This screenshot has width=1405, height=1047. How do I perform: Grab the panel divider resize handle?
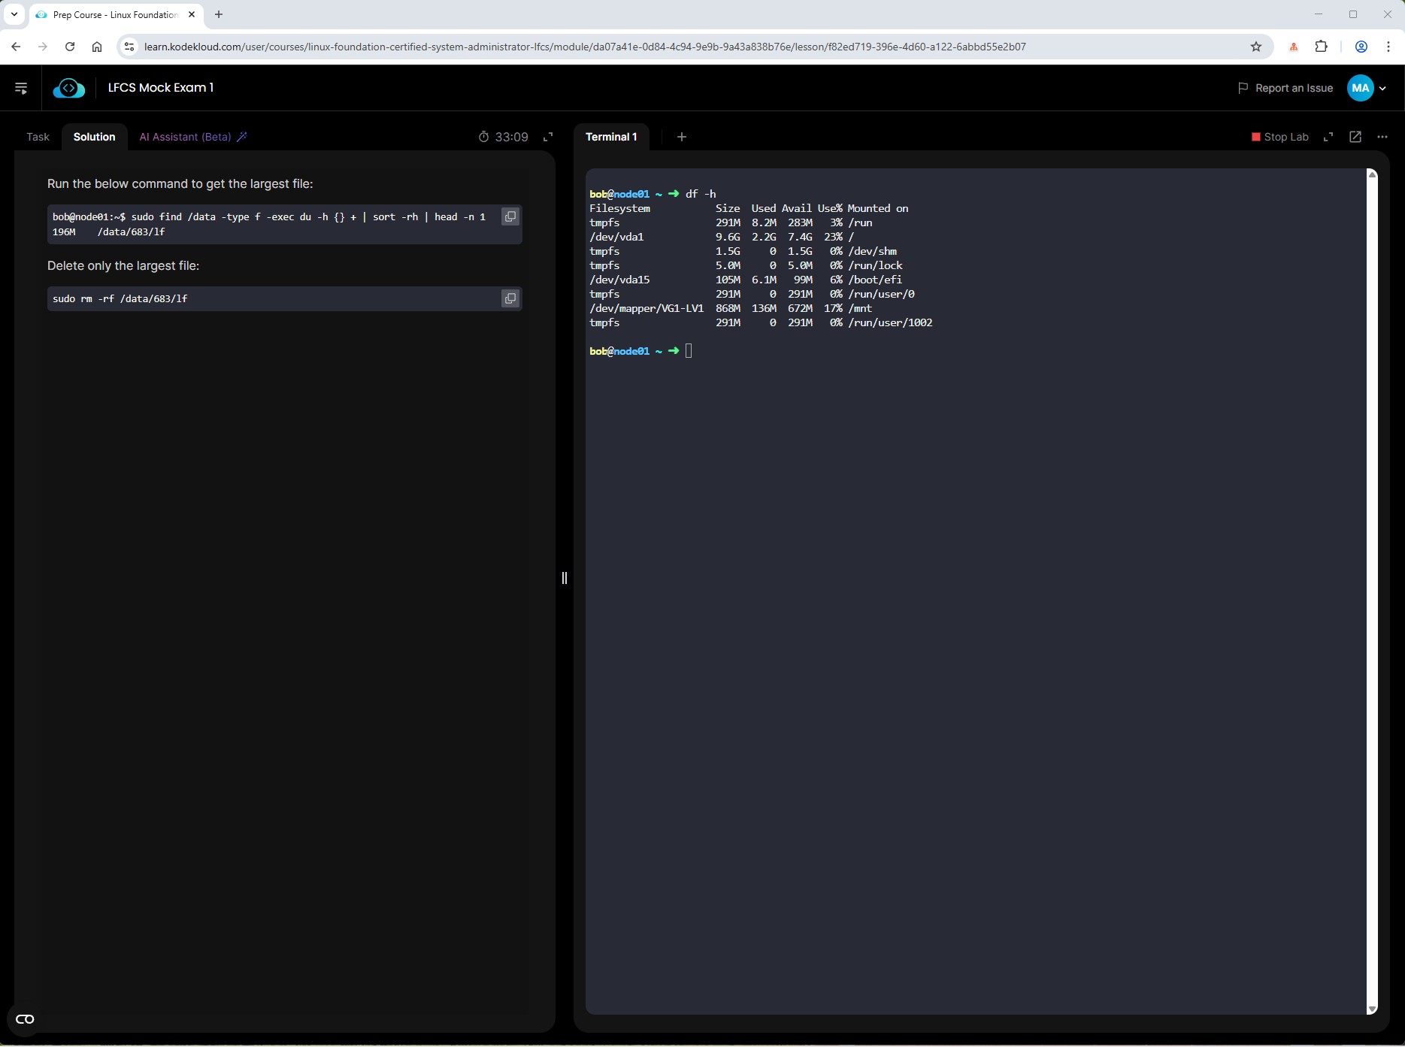[564, 577]
